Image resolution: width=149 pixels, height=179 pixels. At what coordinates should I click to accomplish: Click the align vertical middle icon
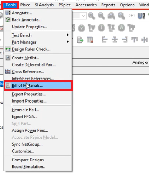tap(144, 40)
